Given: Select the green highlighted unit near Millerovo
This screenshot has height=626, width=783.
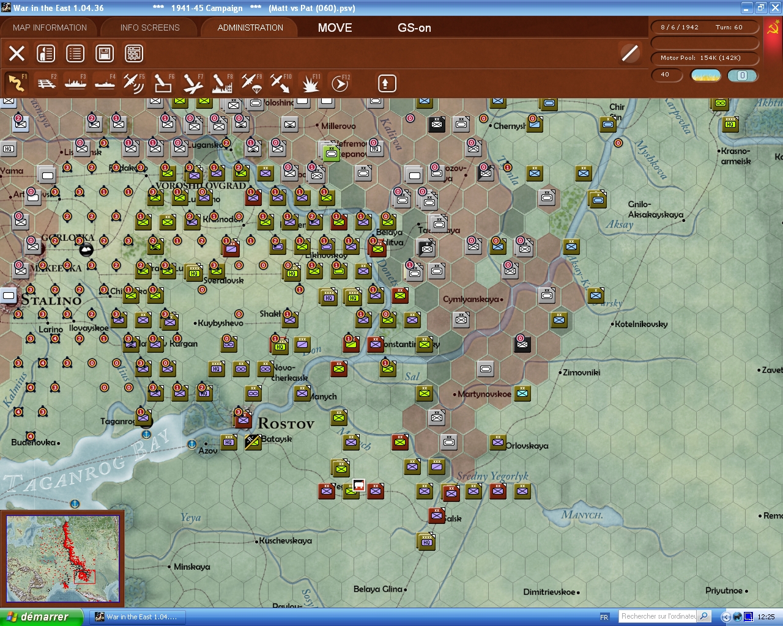Looking at the screenshot, I should point(331,153).
